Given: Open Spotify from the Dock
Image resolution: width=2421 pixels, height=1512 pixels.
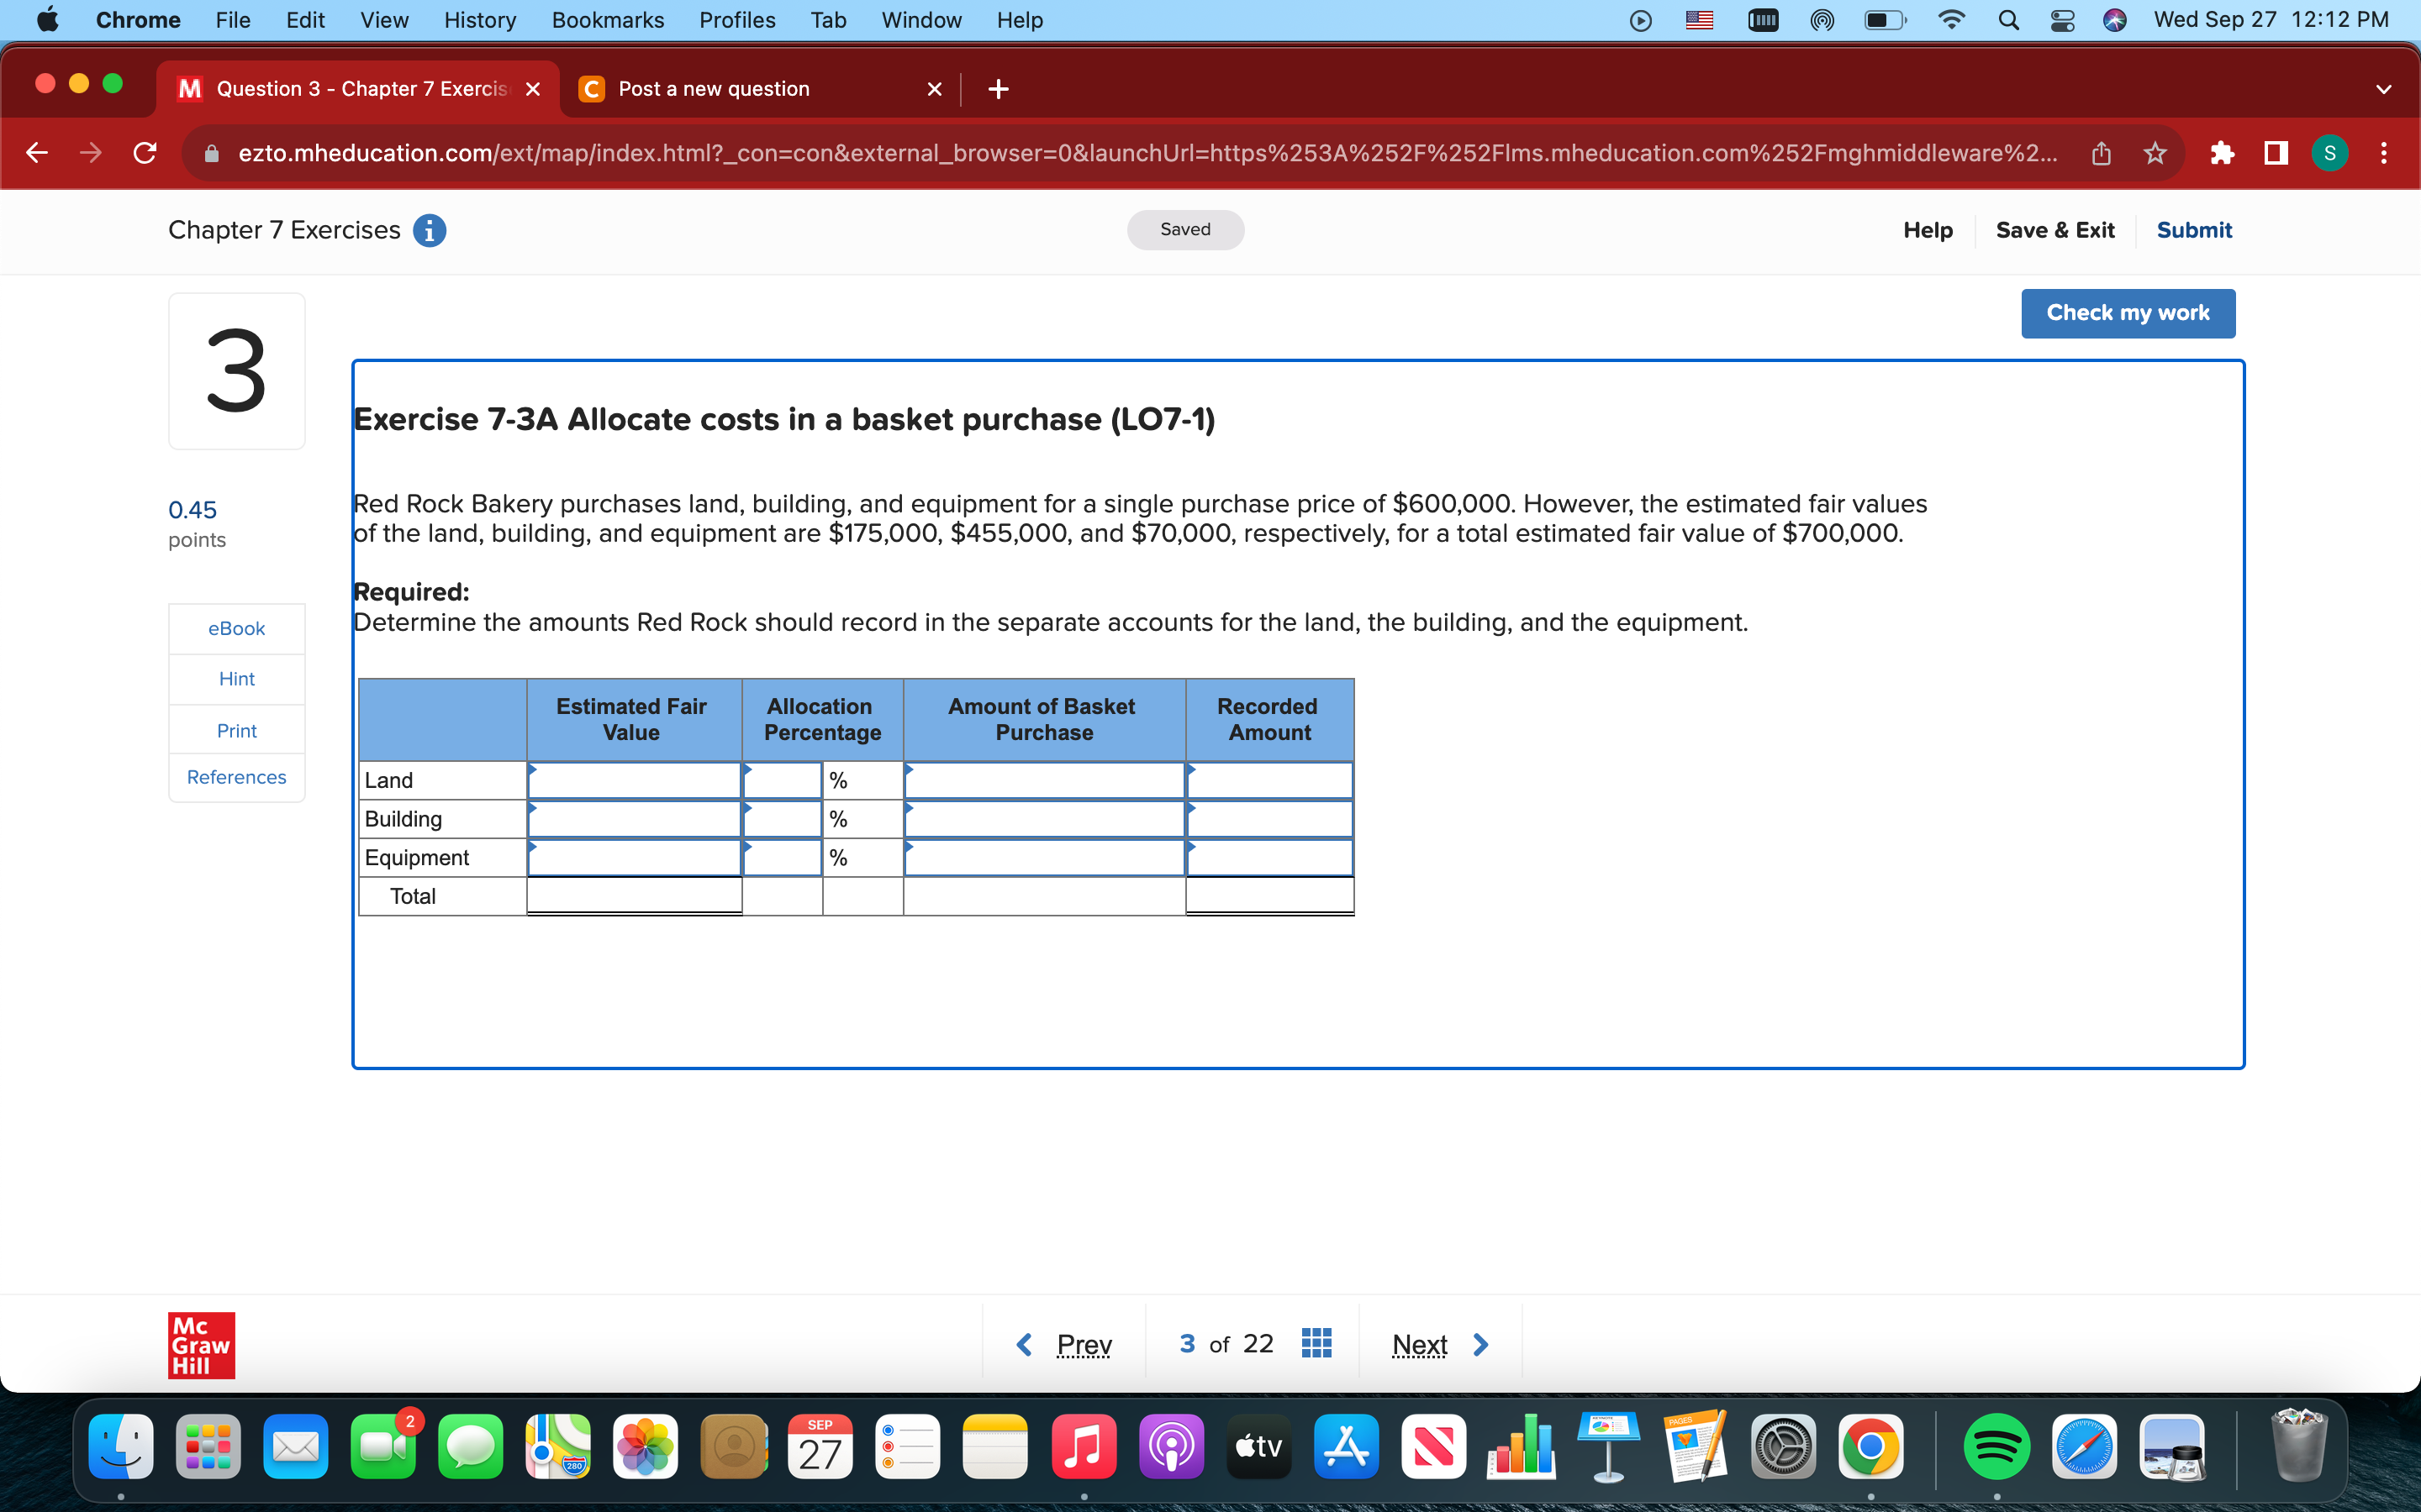Looking at the screenshot, I should coord(1996,1446).
